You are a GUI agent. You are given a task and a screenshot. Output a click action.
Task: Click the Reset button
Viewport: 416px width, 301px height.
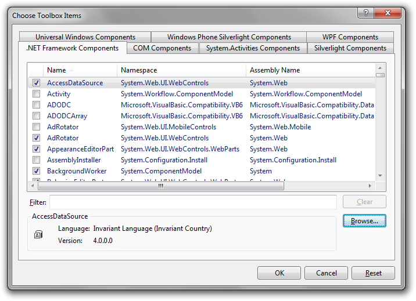click(373, 273)
